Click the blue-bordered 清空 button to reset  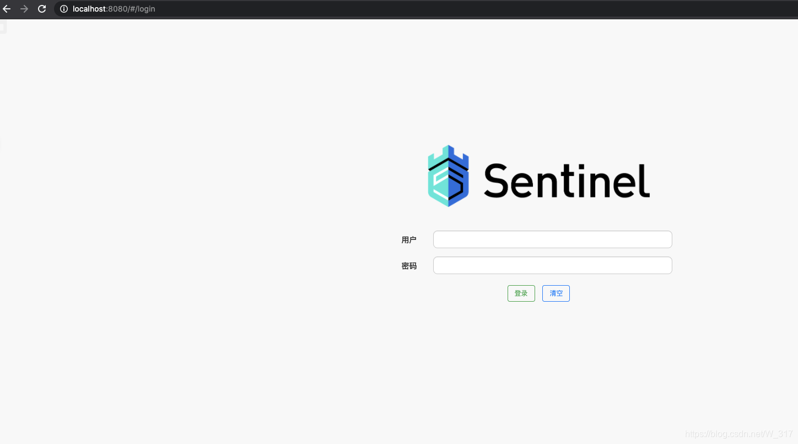pos(556,293)
